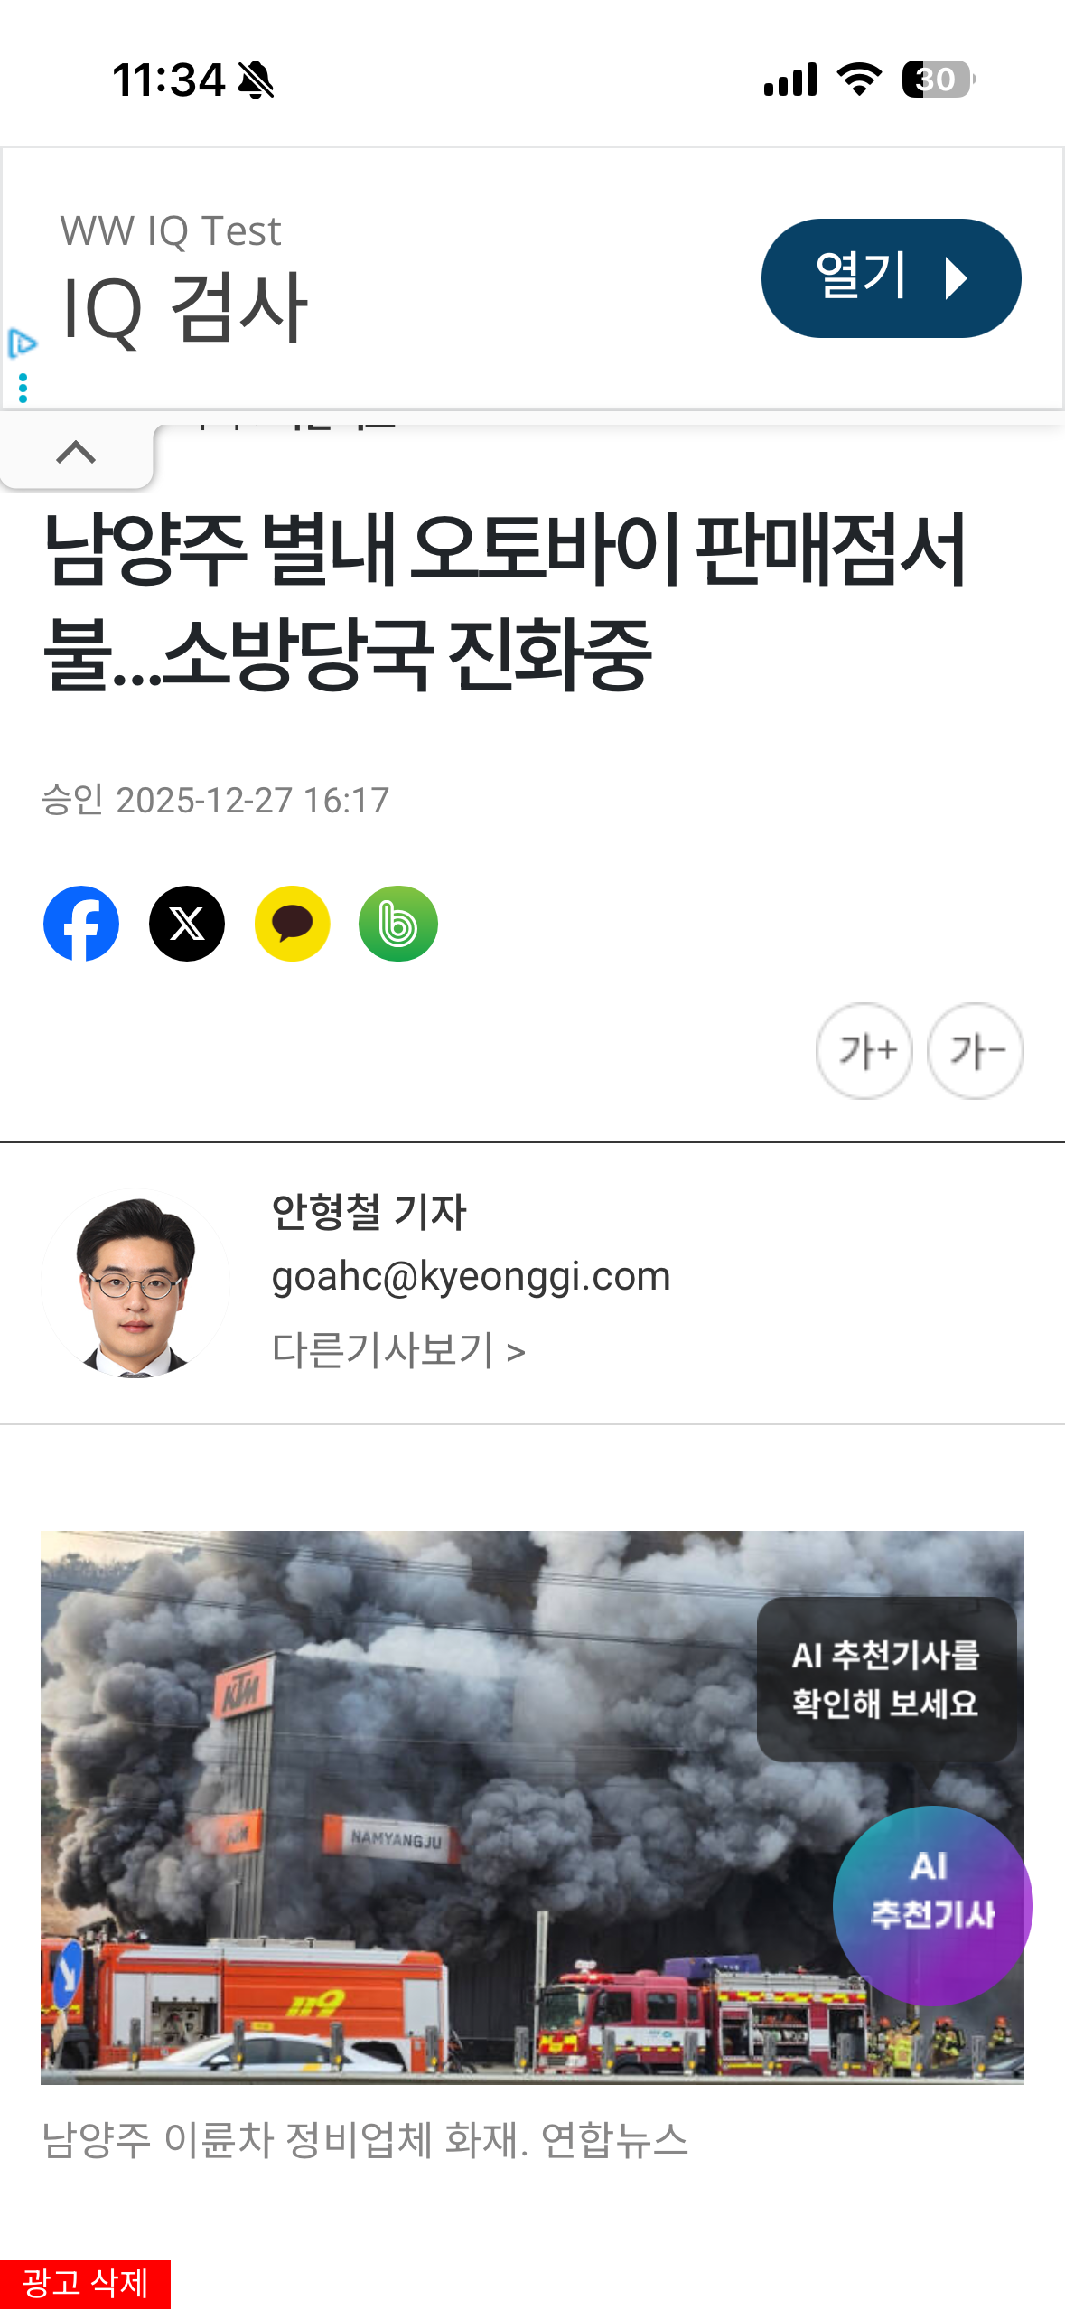Image resolution: width=1065 pixels, height=2310 pixels.
Task: Share article on X
Action: (187, 924)
